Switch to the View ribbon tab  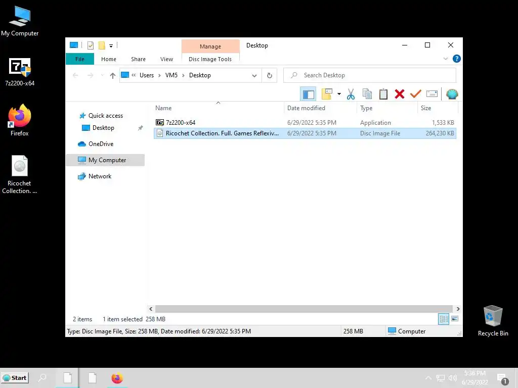[166, 59]
